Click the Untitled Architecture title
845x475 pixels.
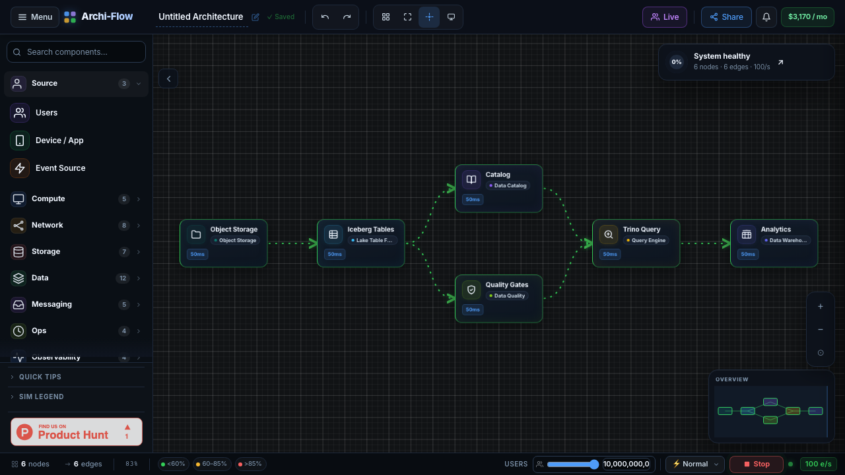pyautogui.click(x=201, y=17)
